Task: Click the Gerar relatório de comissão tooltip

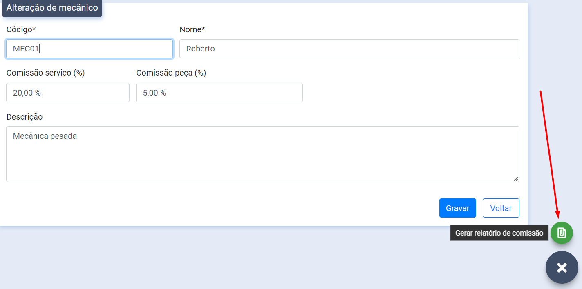Action: pyautogui.click(x=499, y=233)
